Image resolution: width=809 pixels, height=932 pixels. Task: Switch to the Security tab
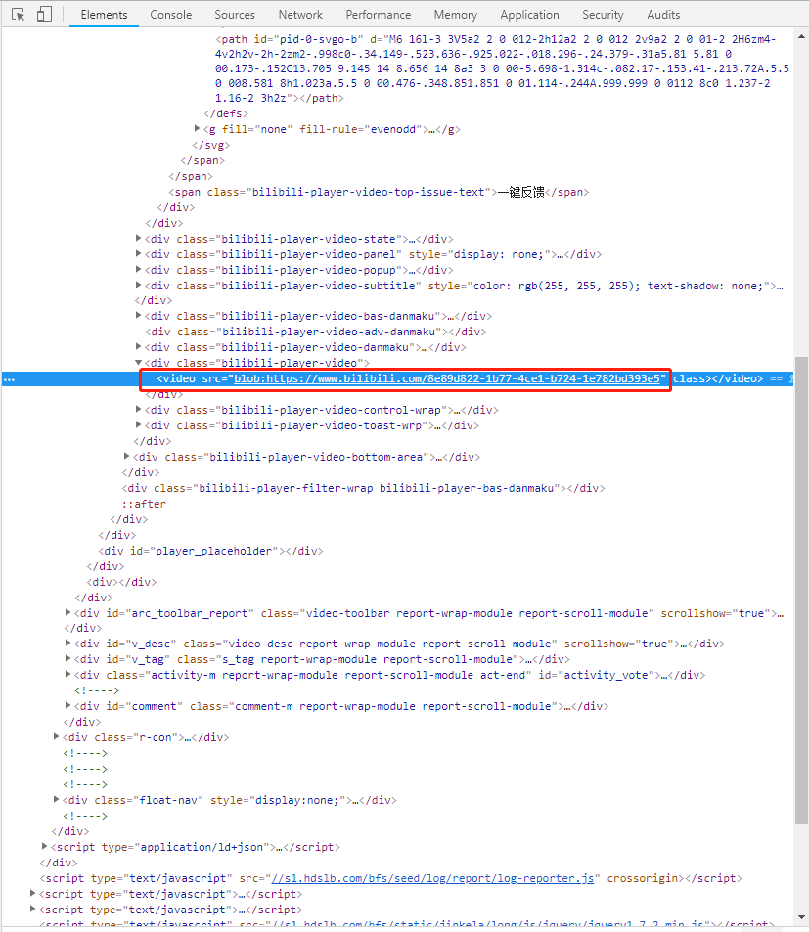(x=603, y=15)
